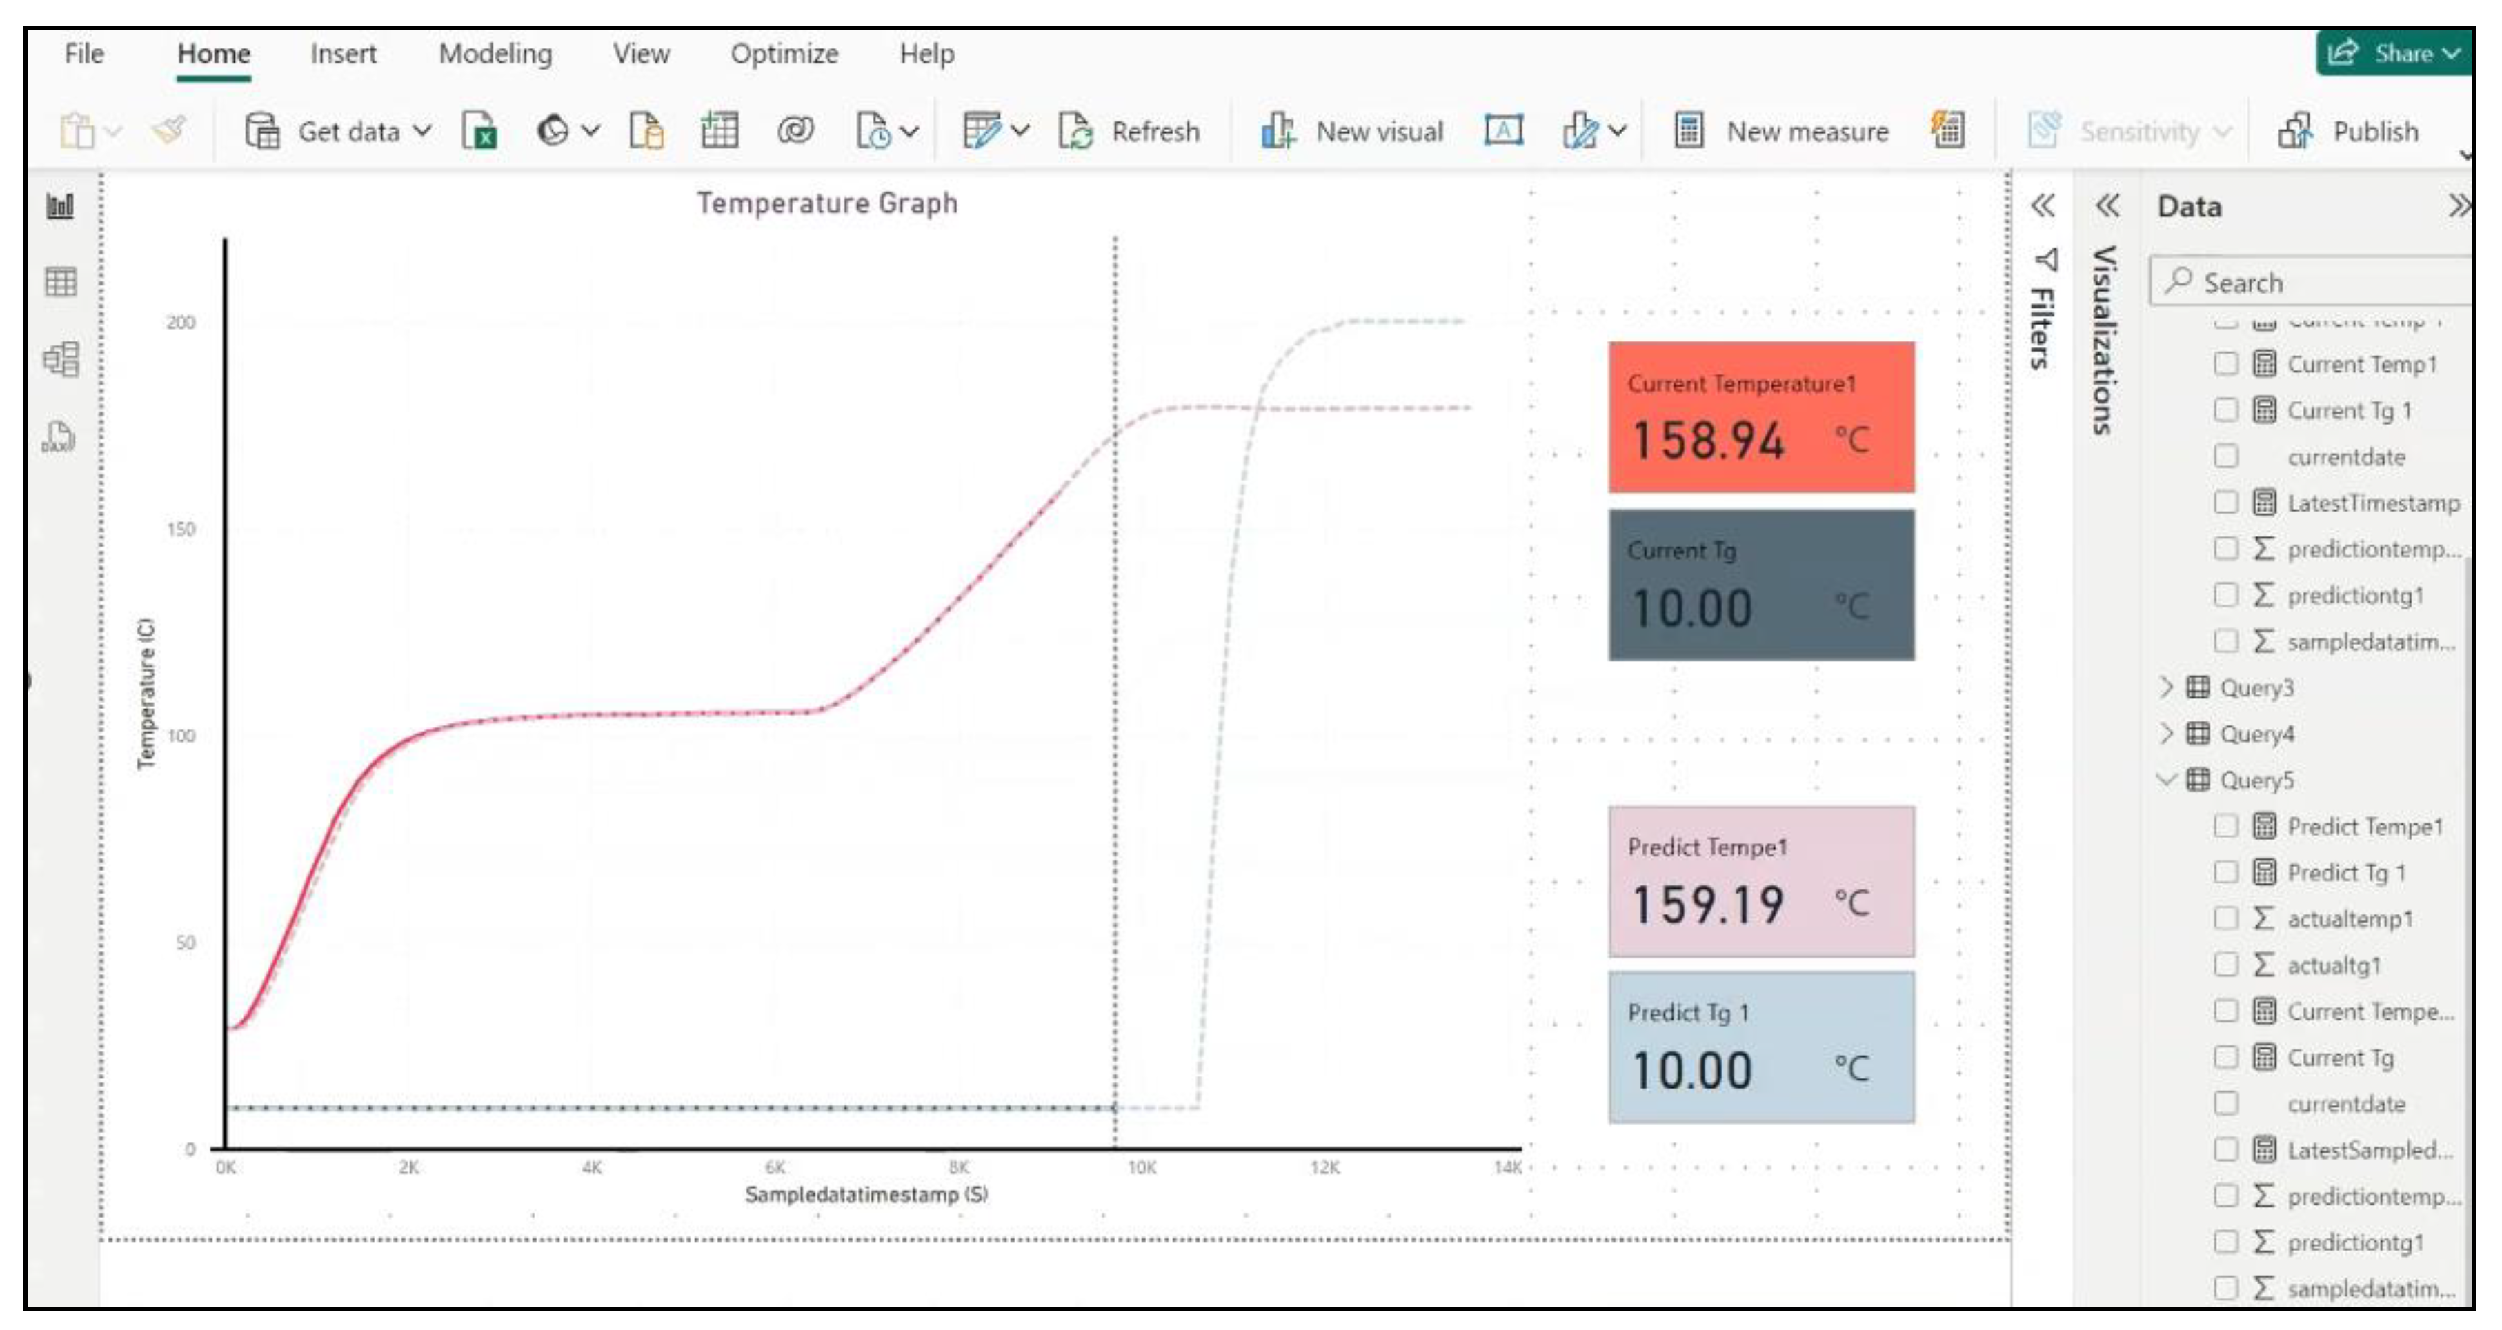Viewport: 2502px width, 1330px height.
Task: Tick the actualtemp1 field checkbox
Action: pyautogui.click(x=2225, y=918)
